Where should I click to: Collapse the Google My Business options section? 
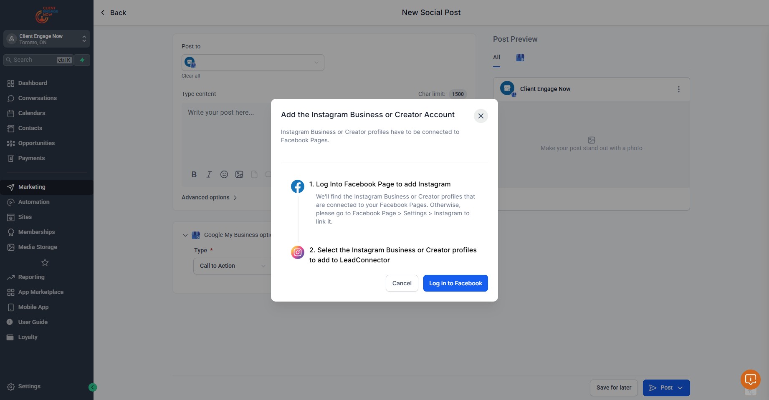(x=185, y=235)
